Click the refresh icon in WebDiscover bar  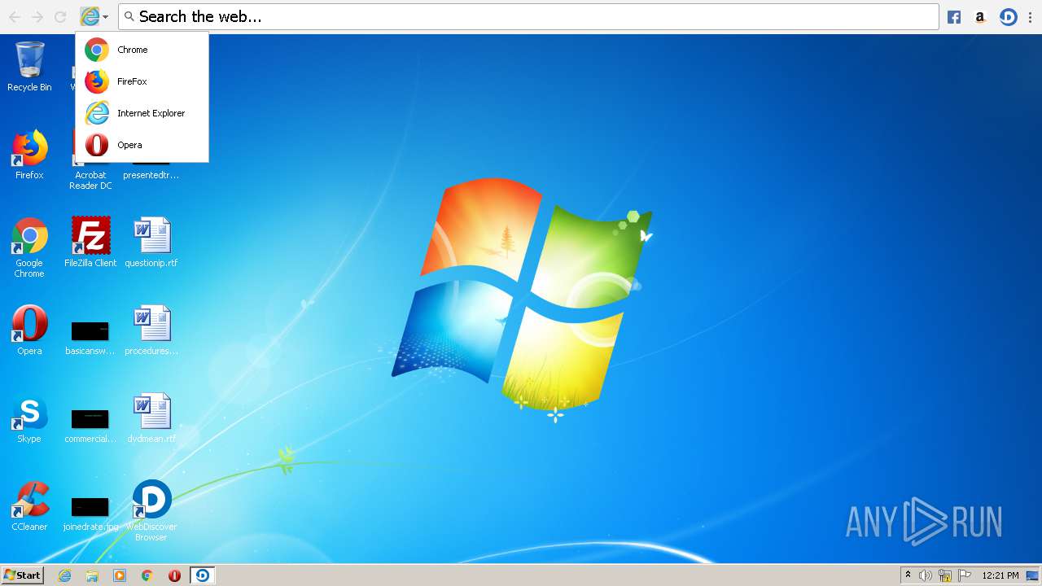click(60, 16)
